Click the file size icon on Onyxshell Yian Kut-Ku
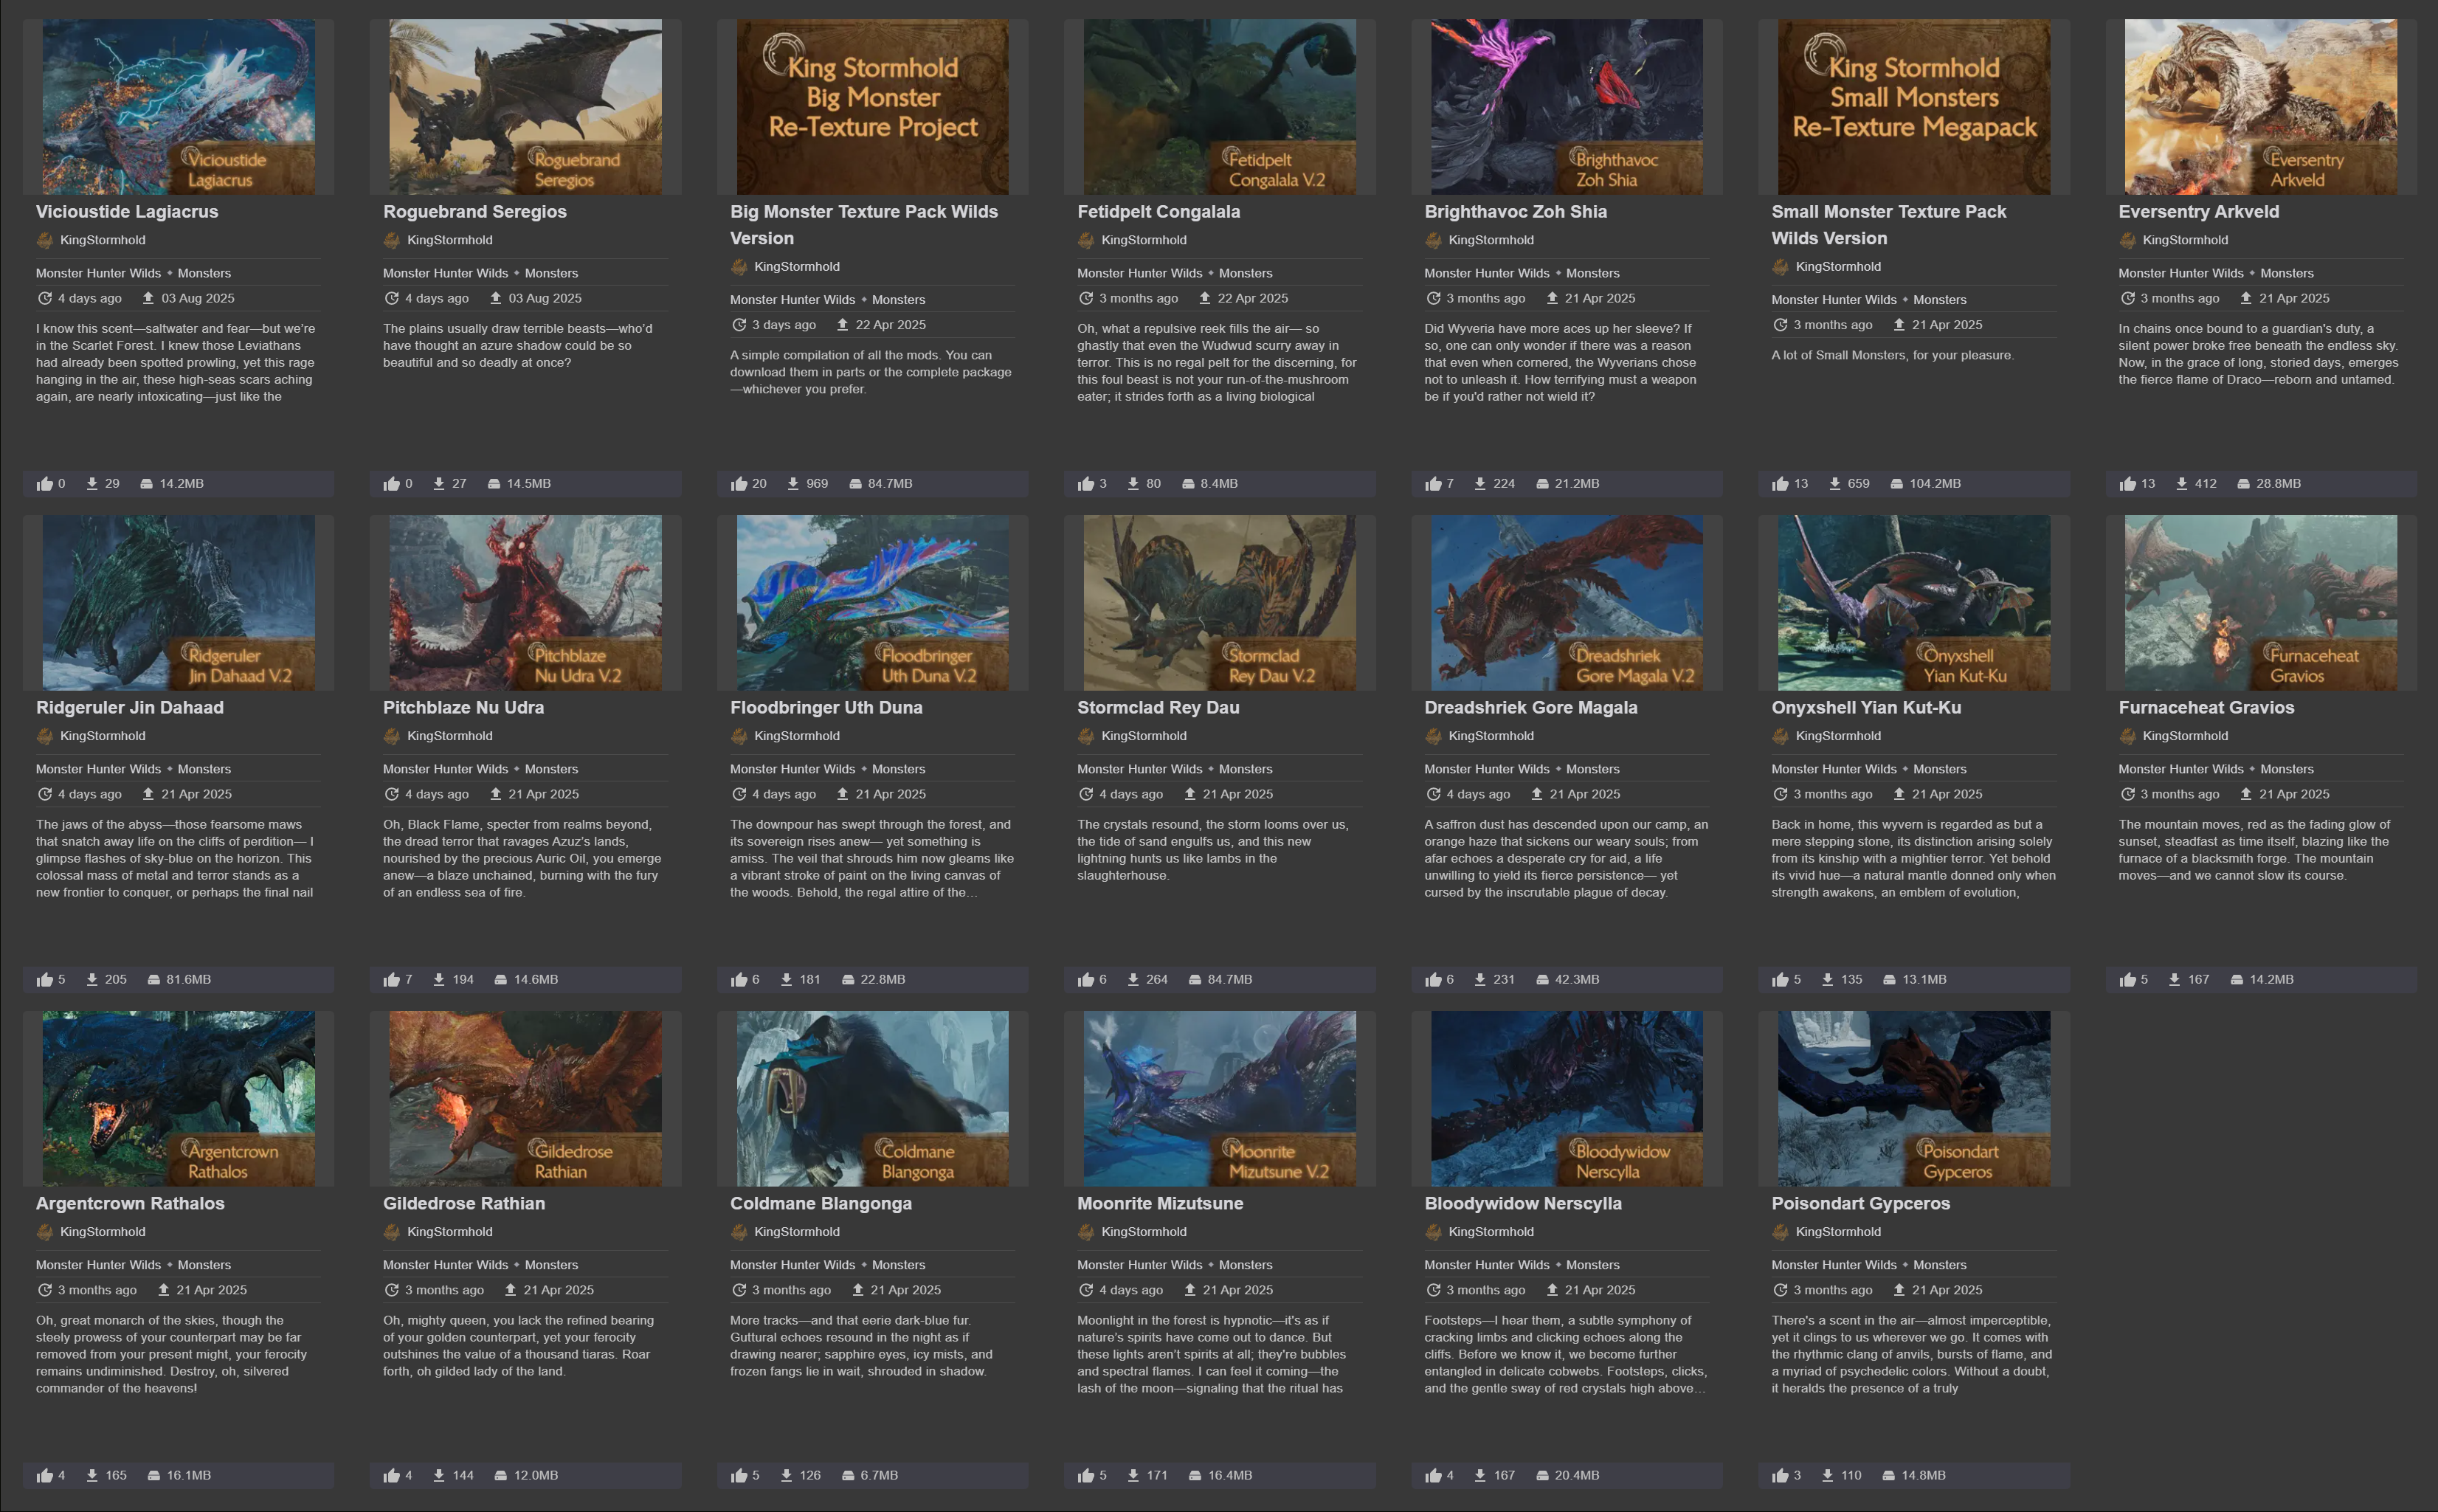Image resolution: width=2438 pixels, height=1512 pixels. (1889, 980)
